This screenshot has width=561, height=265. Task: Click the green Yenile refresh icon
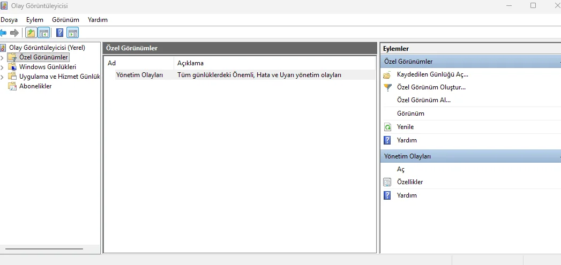(387, 127)
